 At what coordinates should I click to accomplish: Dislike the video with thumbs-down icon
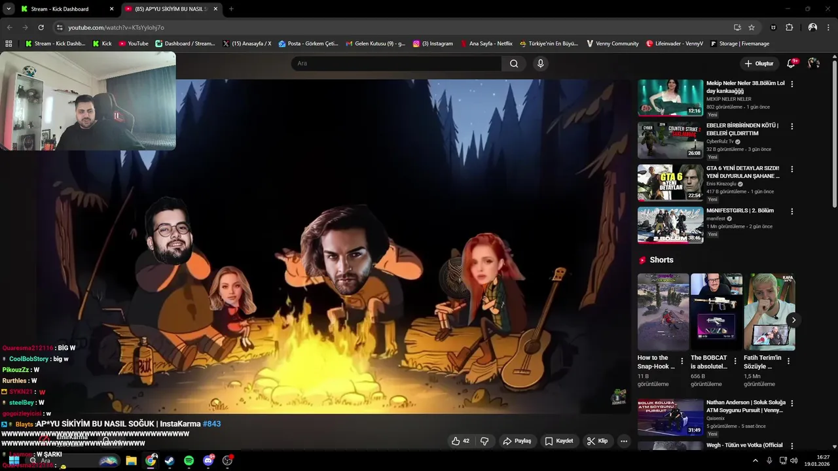[484, 441]
